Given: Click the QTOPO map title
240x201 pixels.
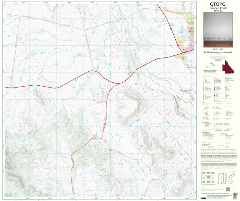Looking at the screenshot, I should (218, 4).
